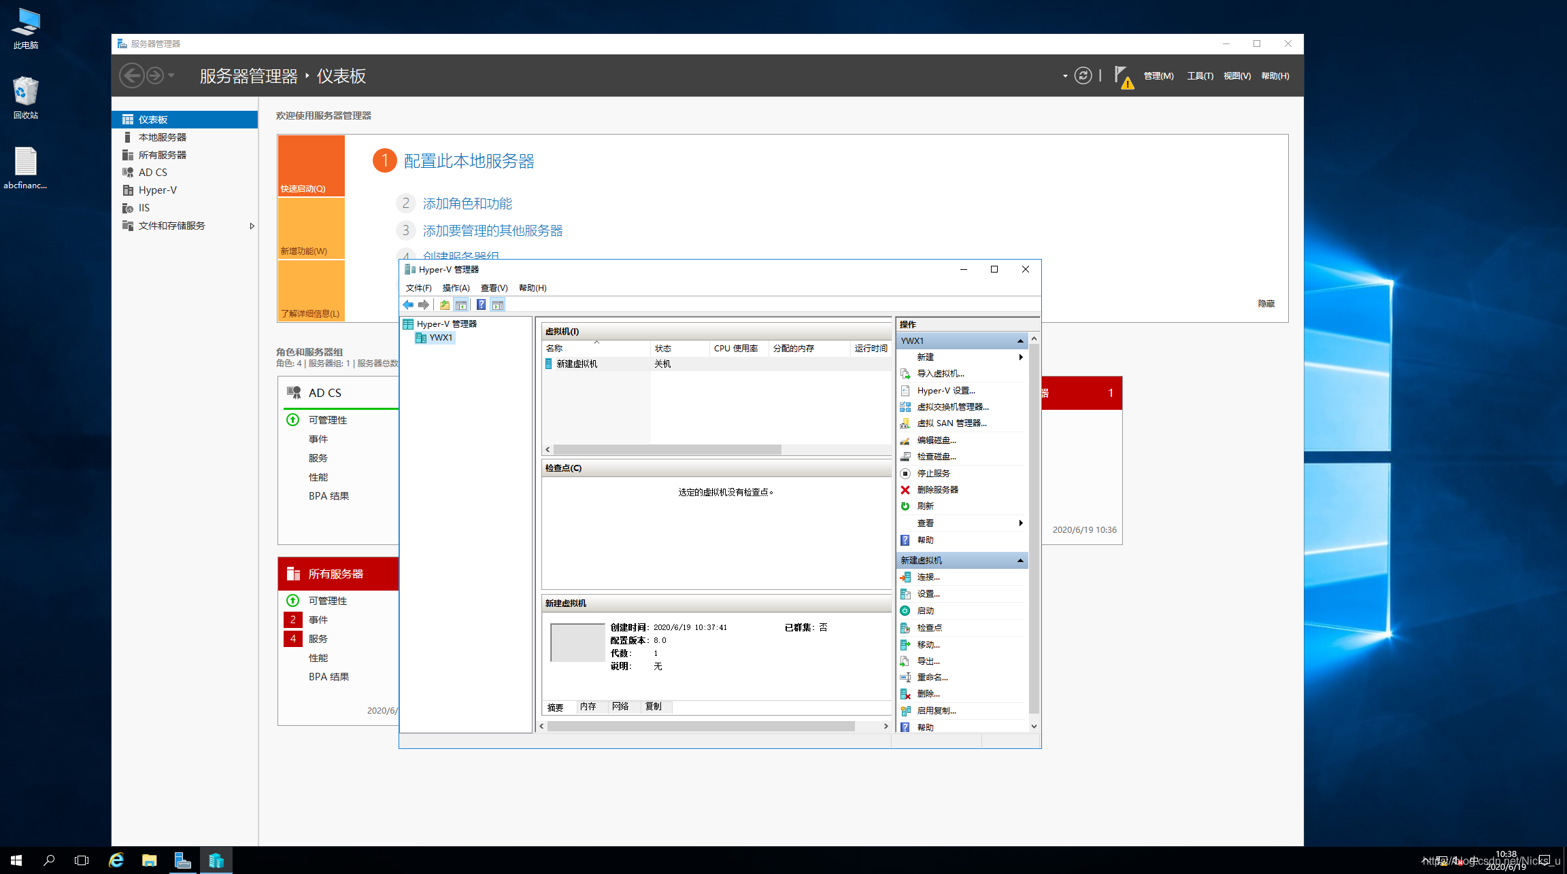The height and width of the screenshot is (874, 1567).
Task: Expand the New (新建) submenu arrow
Action: [x=1020, y=357]
